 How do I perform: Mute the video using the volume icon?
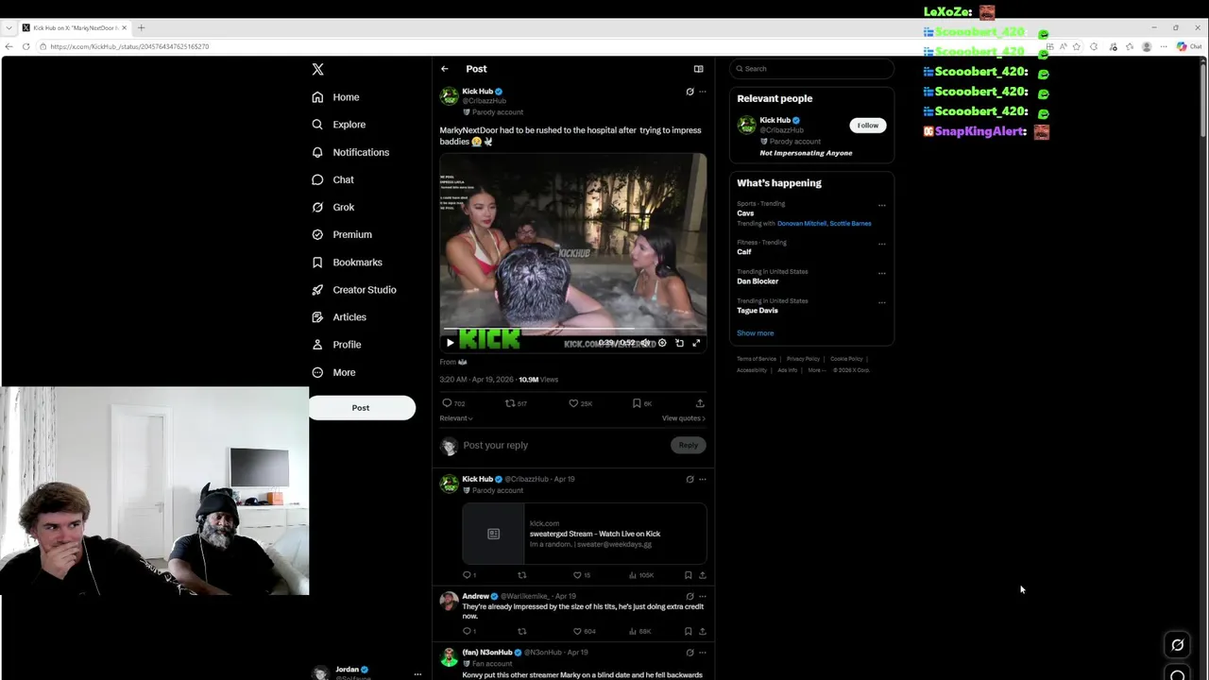[x=646, y=343]
